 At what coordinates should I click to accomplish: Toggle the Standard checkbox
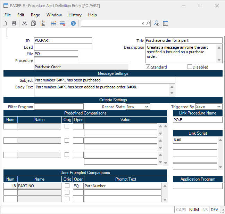click(x=148, y=67)
